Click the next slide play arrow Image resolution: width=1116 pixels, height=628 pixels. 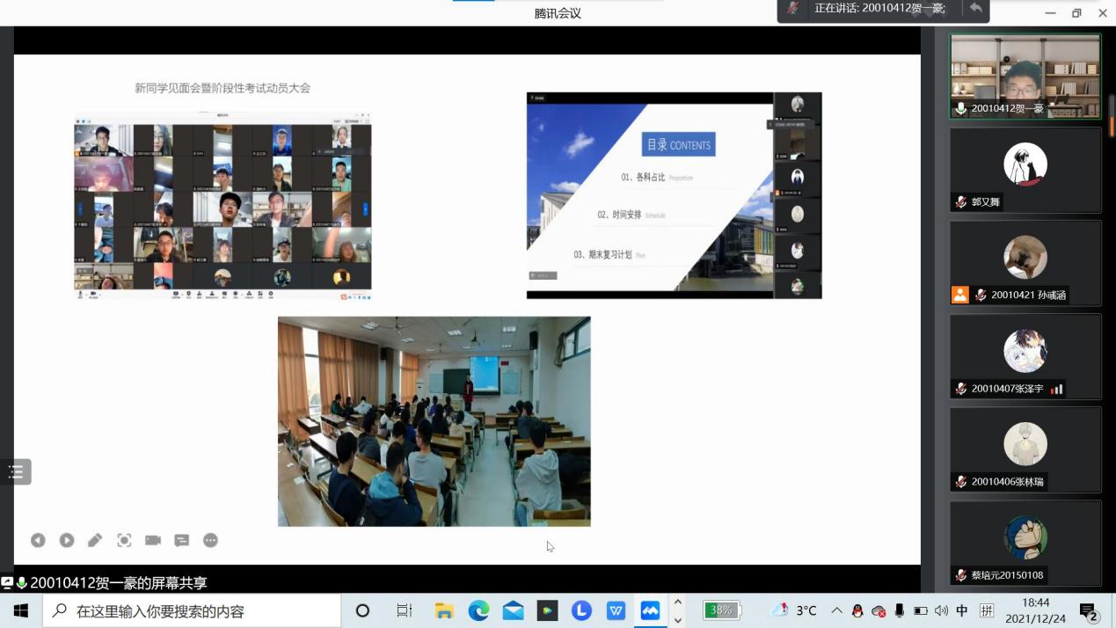[x=67, y=540]
